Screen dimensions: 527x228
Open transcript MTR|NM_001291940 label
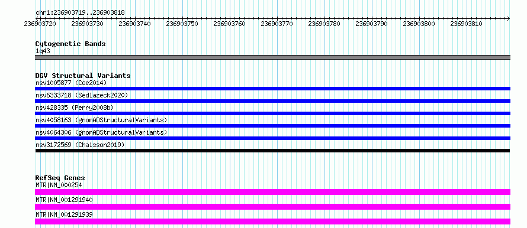[64, 200]
